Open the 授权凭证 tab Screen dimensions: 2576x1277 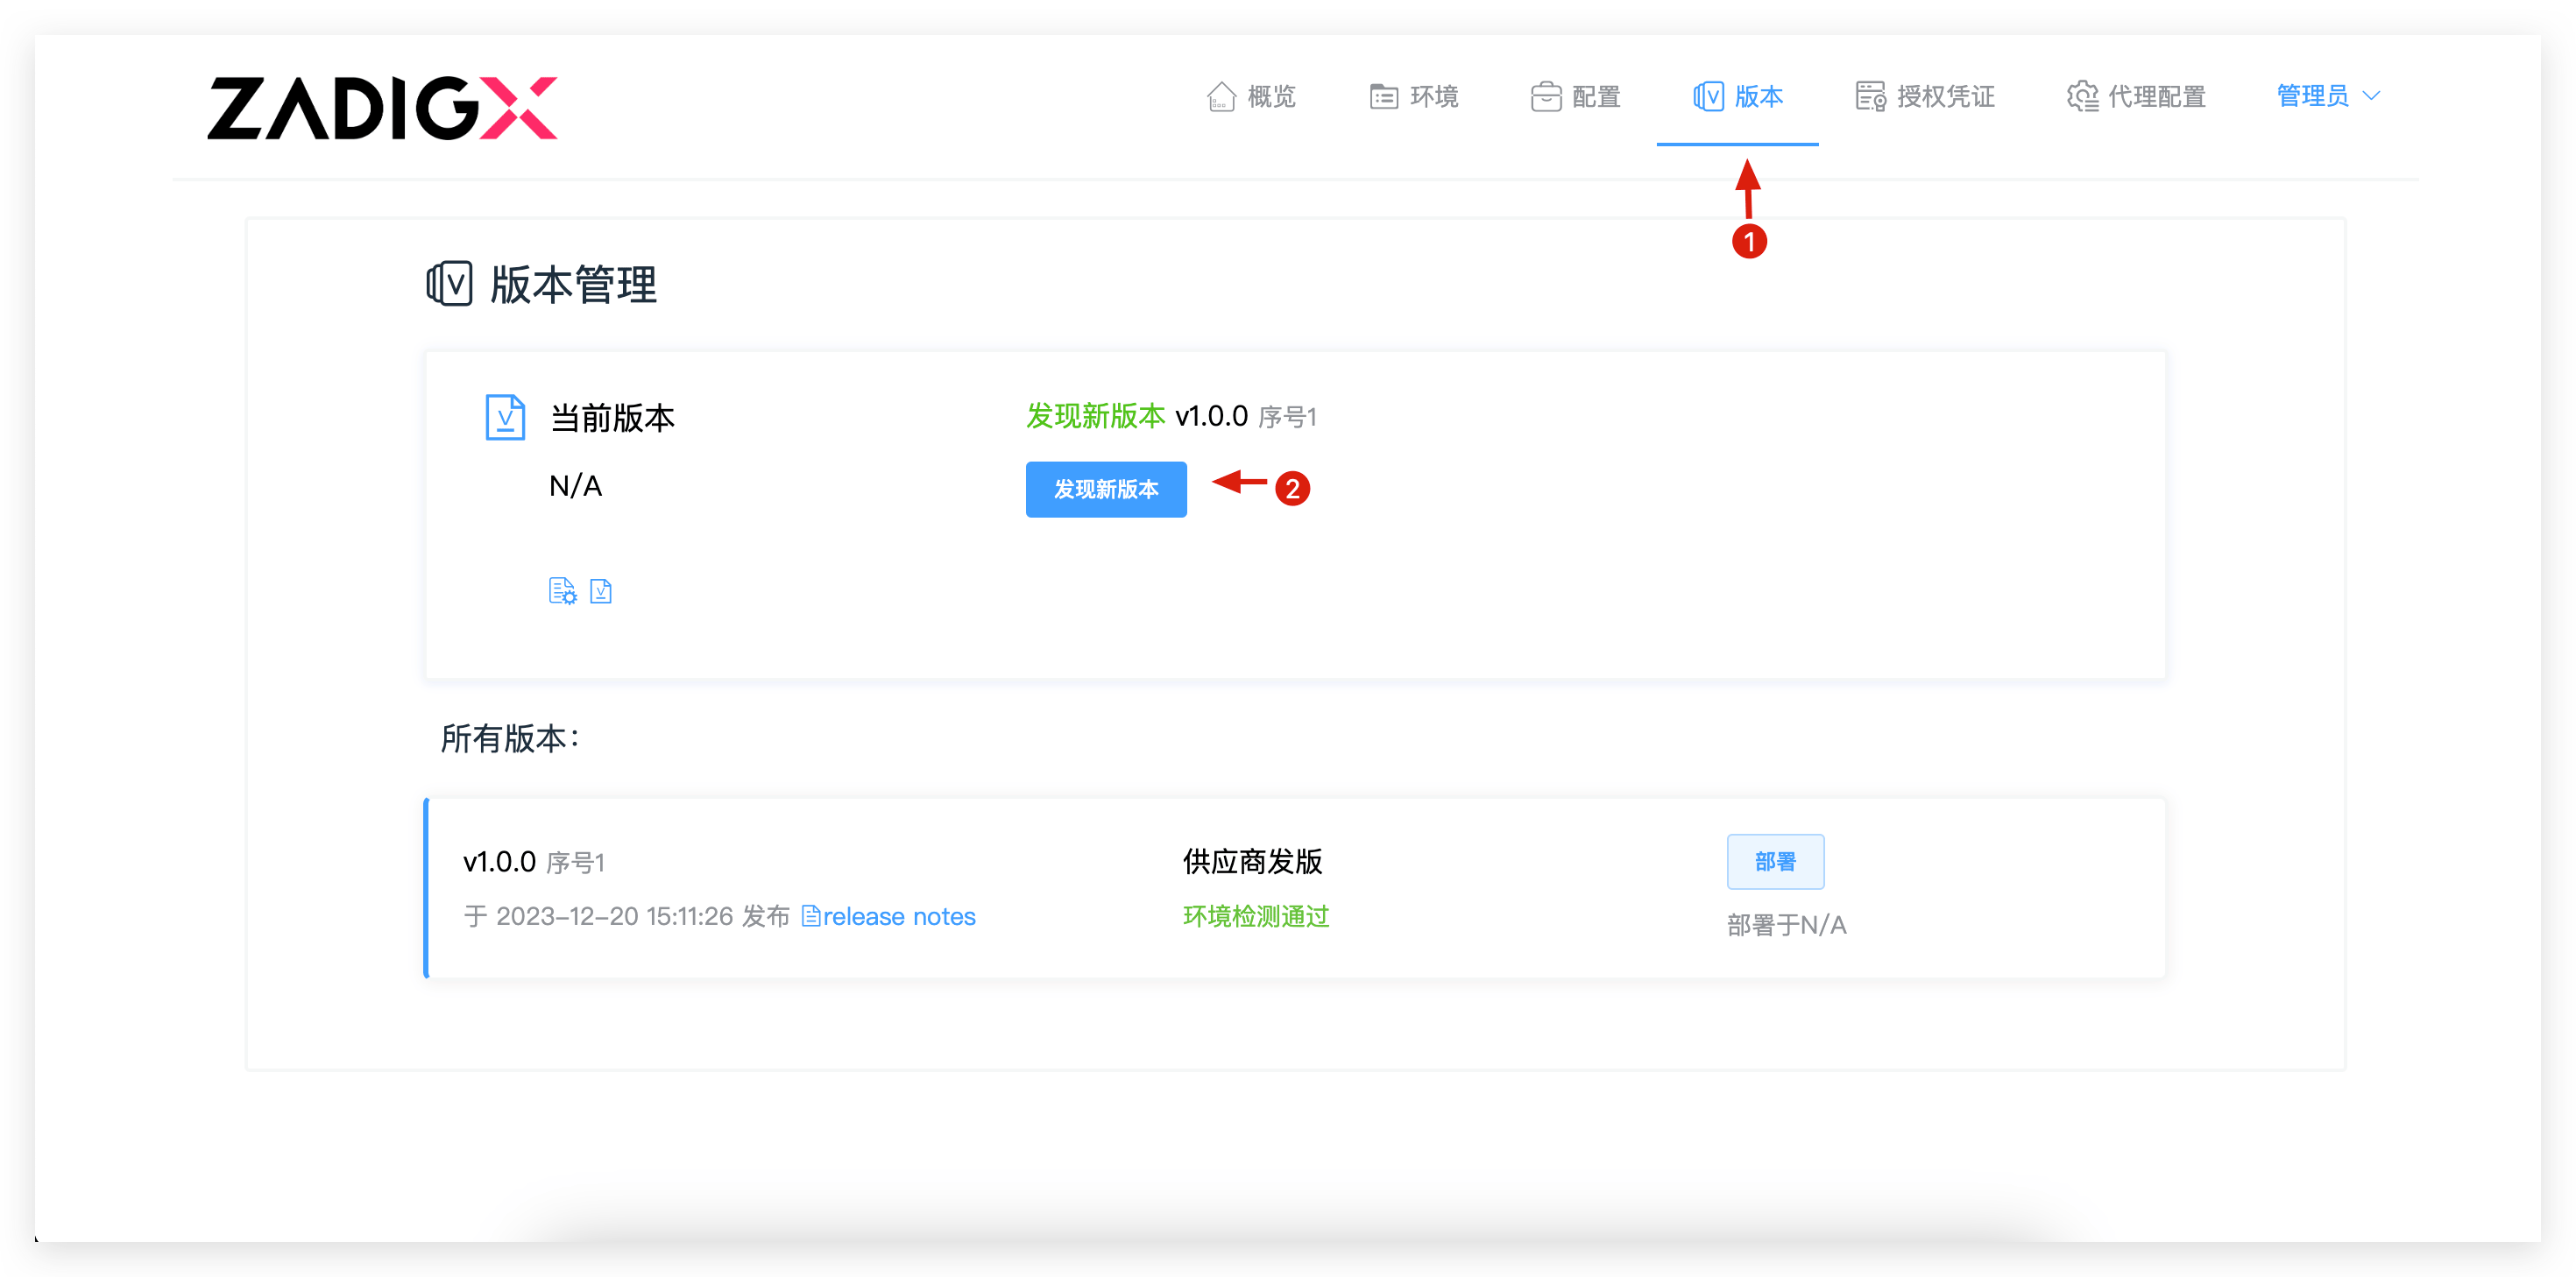click(x=1945, y=96)
